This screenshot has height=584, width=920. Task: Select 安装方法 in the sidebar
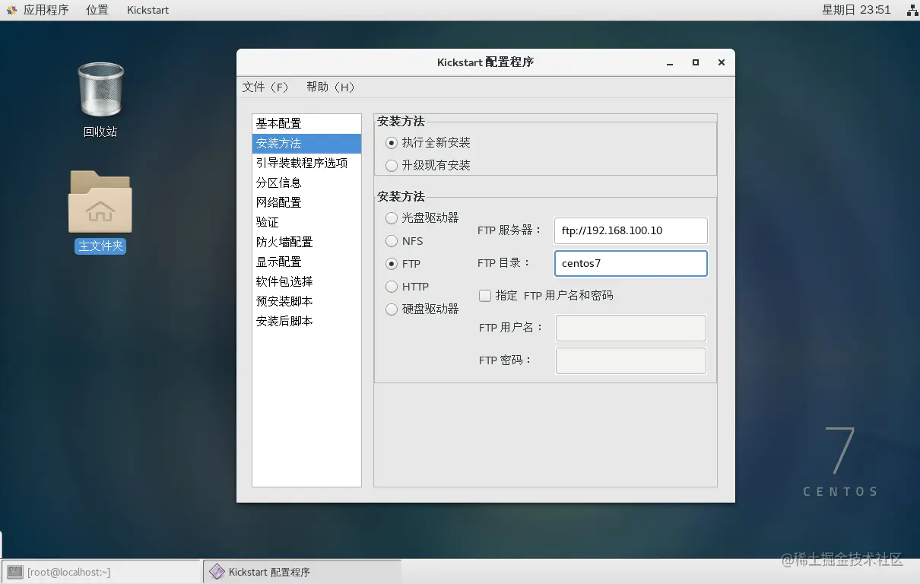point(306,143)
